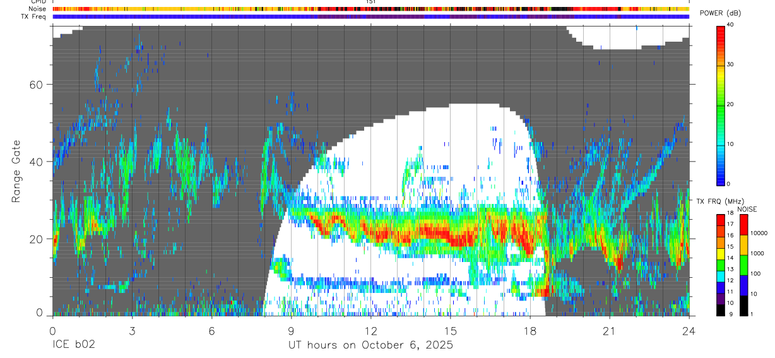Click the 0 tick on Range Gate axis
Viewport: 775px width, 358px height.
point(40,313)
